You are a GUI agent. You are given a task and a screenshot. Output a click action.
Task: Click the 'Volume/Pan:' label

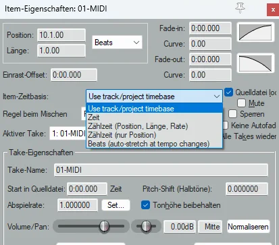(28, 226)
